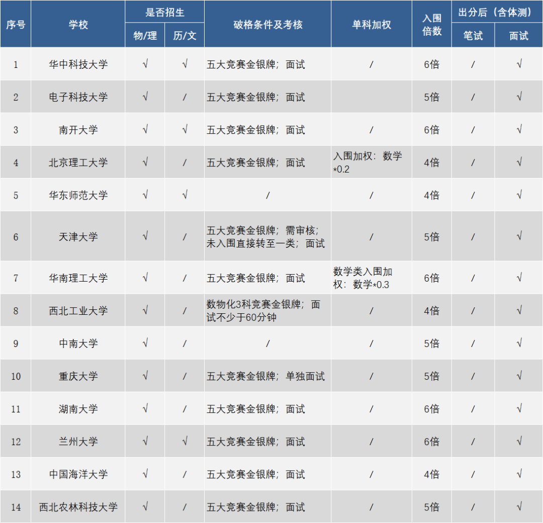Click the 6倍 cell for 华中科技大学
543x523 pixels.
432,64
